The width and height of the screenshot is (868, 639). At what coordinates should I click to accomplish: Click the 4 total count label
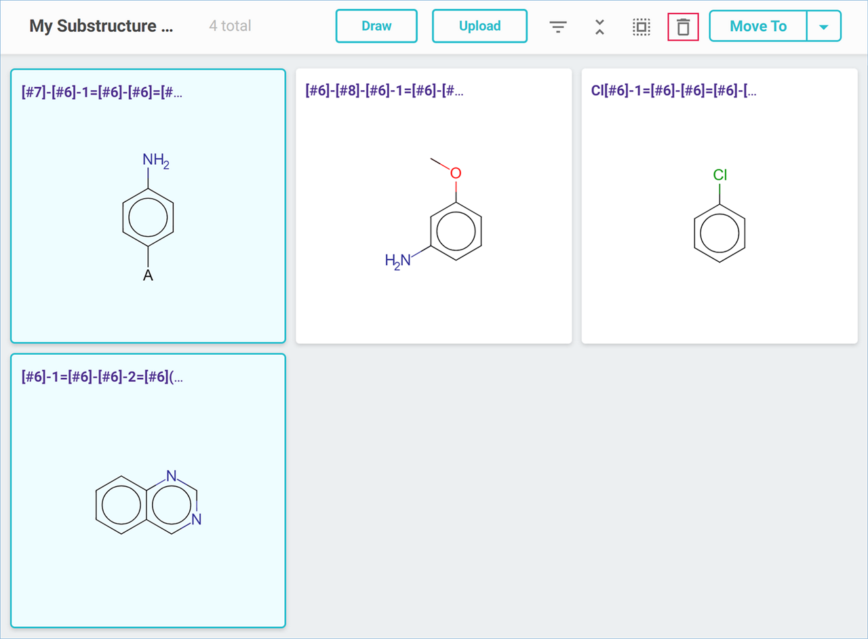point(230,26)
